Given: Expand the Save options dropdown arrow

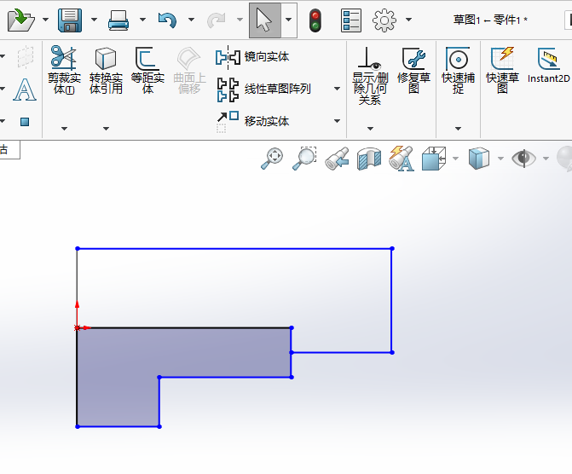Looking at the screenshot, I should pyautogui.click(x=94, y=20).
